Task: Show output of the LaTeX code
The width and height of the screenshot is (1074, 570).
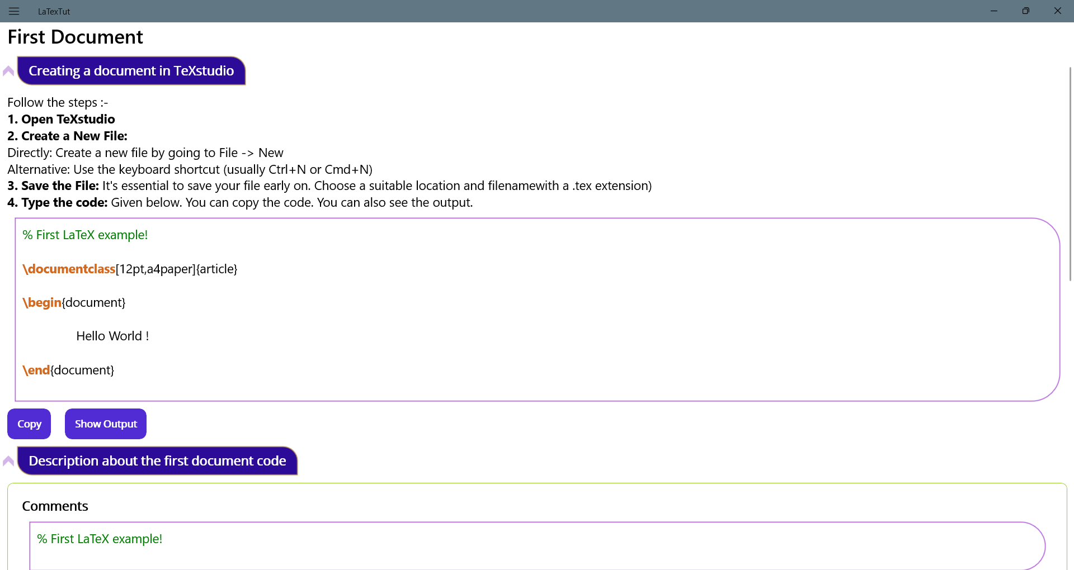Action: pos(106,424)
